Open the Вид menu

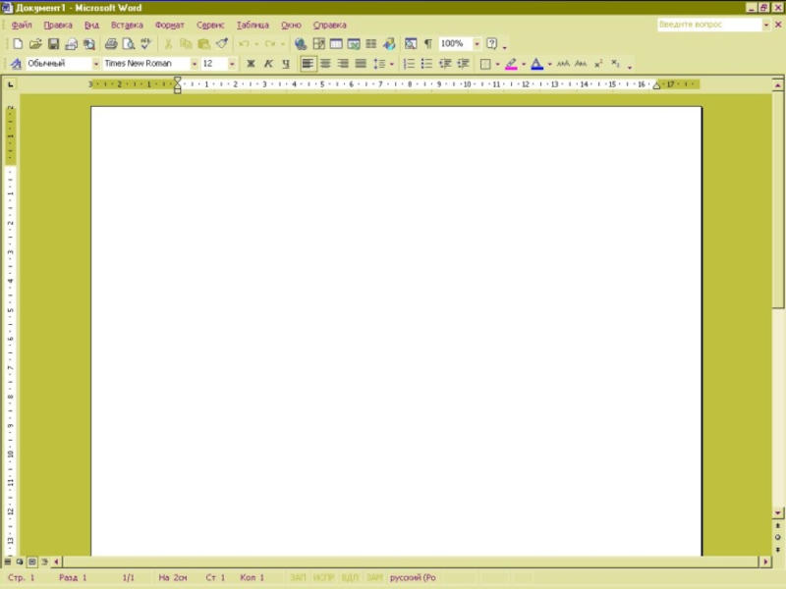coord(91,26)
